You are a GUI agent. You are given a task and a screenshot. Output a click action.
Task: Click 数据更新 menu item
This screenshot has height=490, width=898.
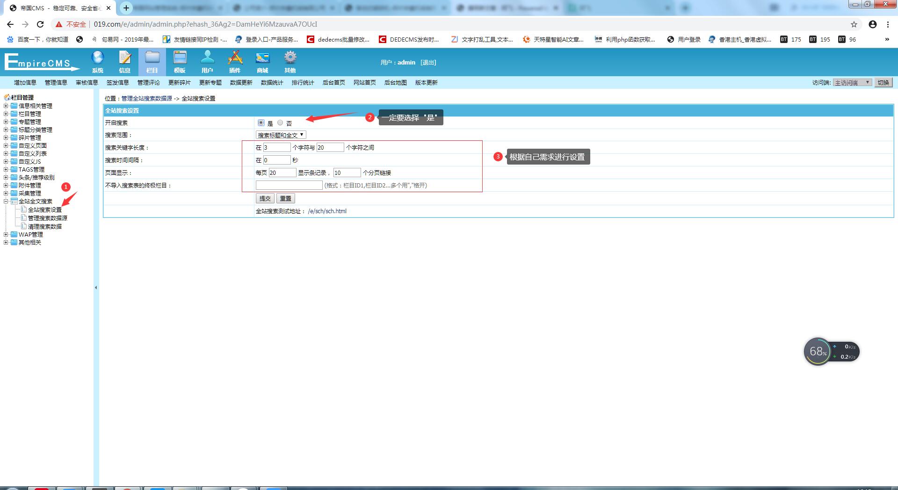coord(241,82)
